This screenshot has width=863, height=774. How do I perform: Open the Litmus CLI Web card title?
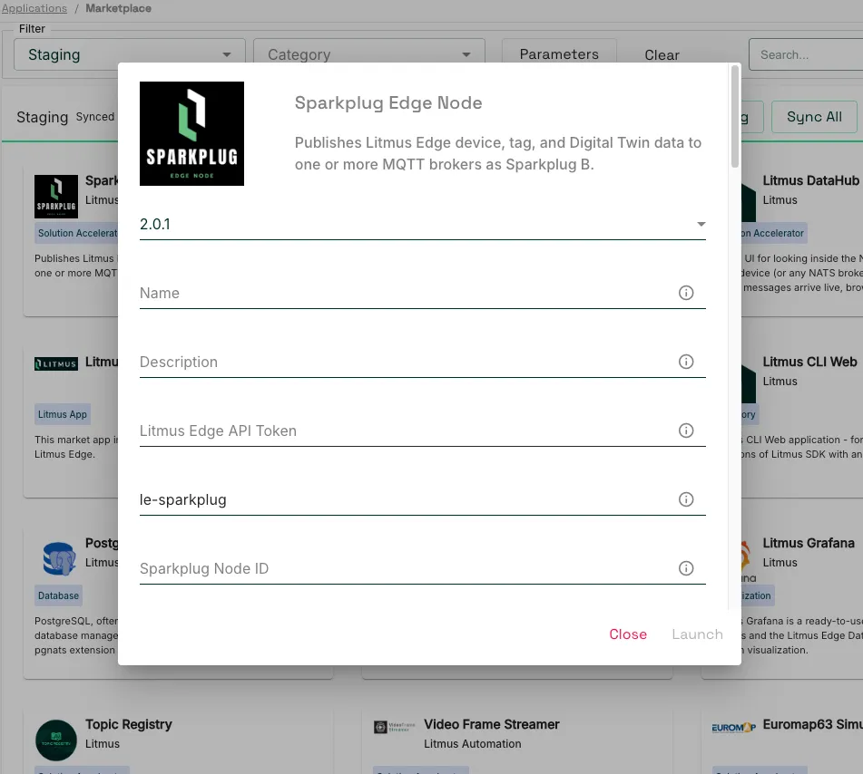click(x=809, y=362)
